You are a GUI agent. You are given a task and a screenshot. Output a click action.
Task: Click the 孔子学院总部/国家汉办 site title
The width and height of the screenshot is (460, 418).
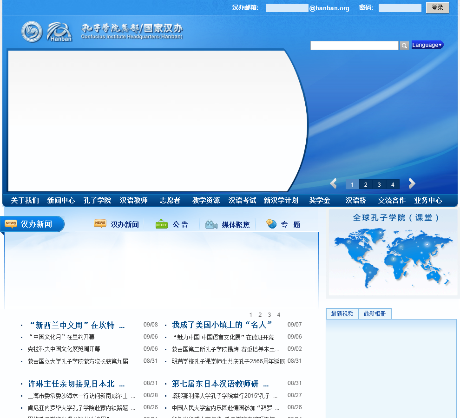tap(132, 32)
